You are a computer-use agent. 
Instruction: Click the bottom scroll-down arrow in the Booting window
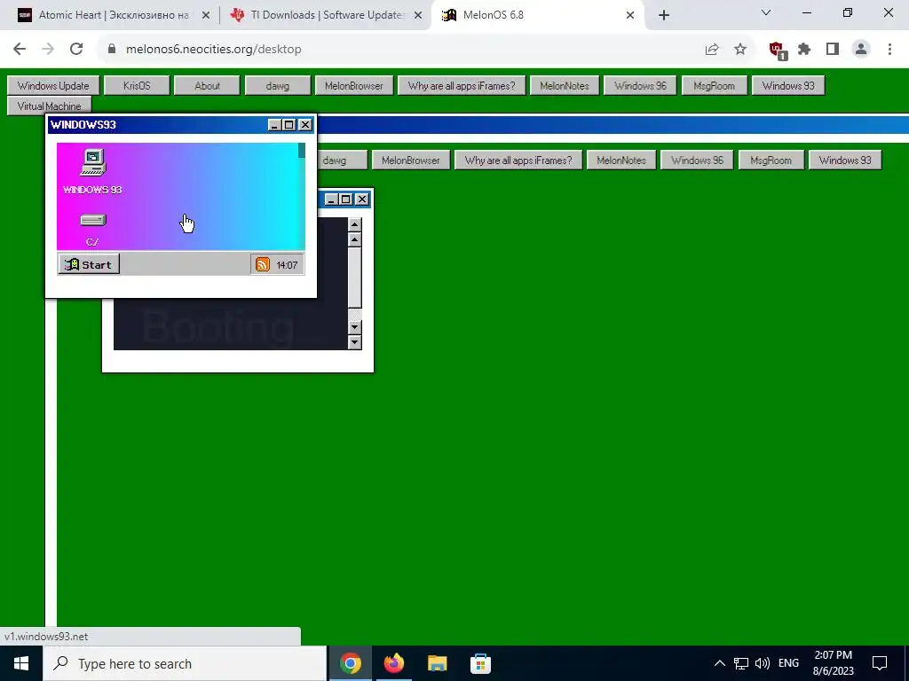click(x=355, y=343)
